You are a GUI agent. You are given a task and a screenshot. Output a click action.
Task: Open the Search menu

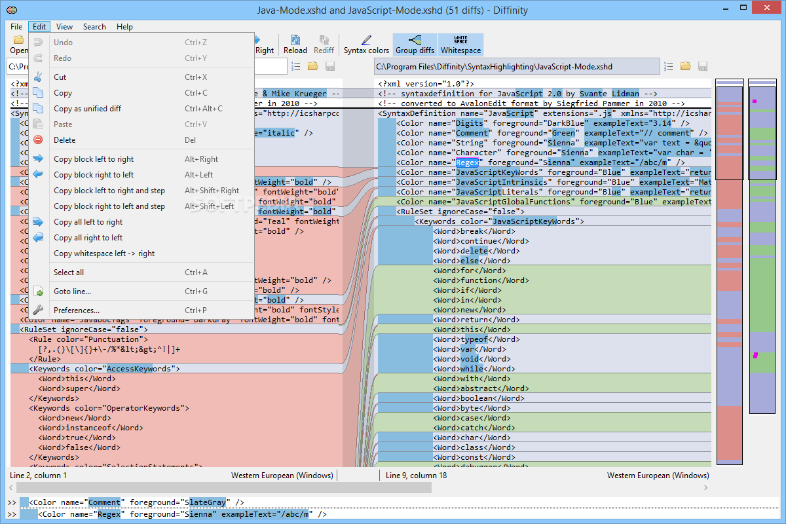coord(94,27)
